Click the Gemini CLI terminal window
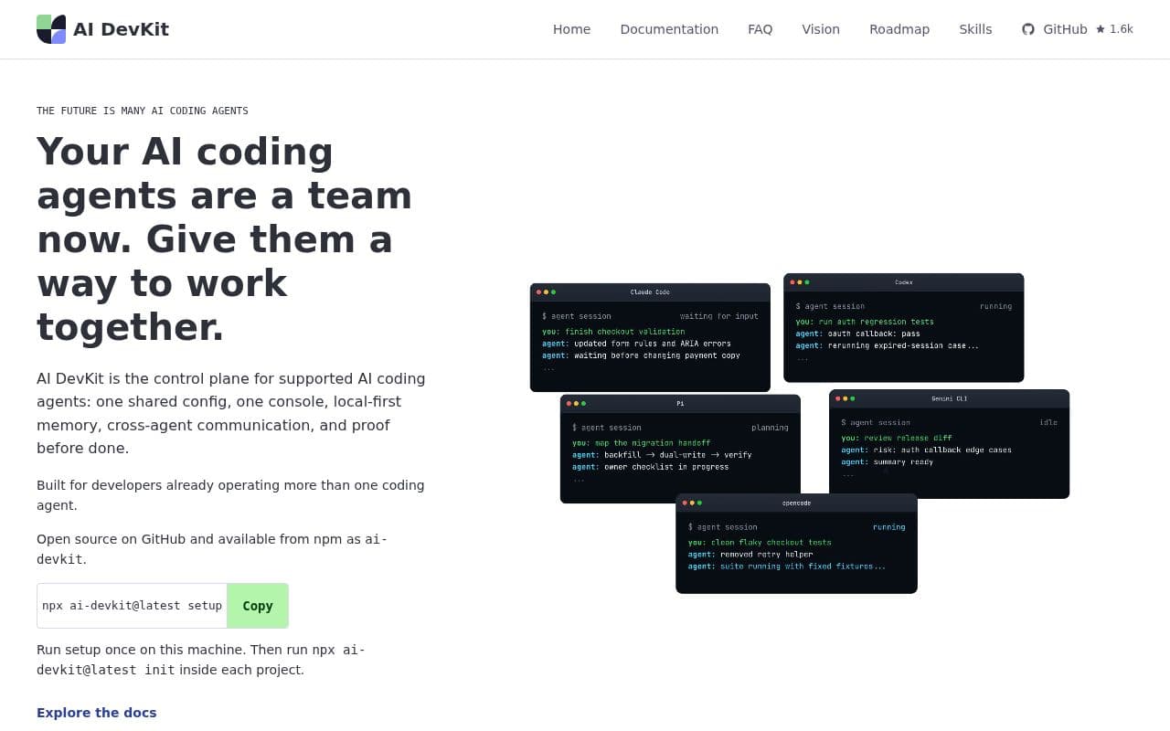This screenshot has width=1170, height=731. click(x=949, y=444)
